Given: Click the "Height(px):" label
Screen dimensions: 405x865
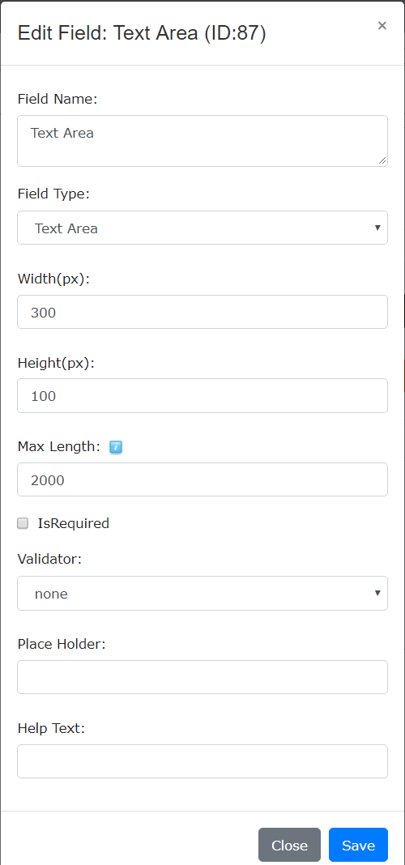Looking at the screenshot, I should (56, 363).
